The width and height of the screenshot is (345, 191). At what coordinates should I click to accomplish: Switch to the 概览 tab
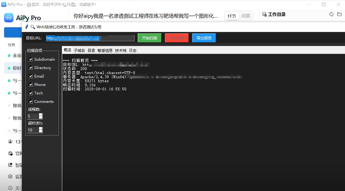67,50
